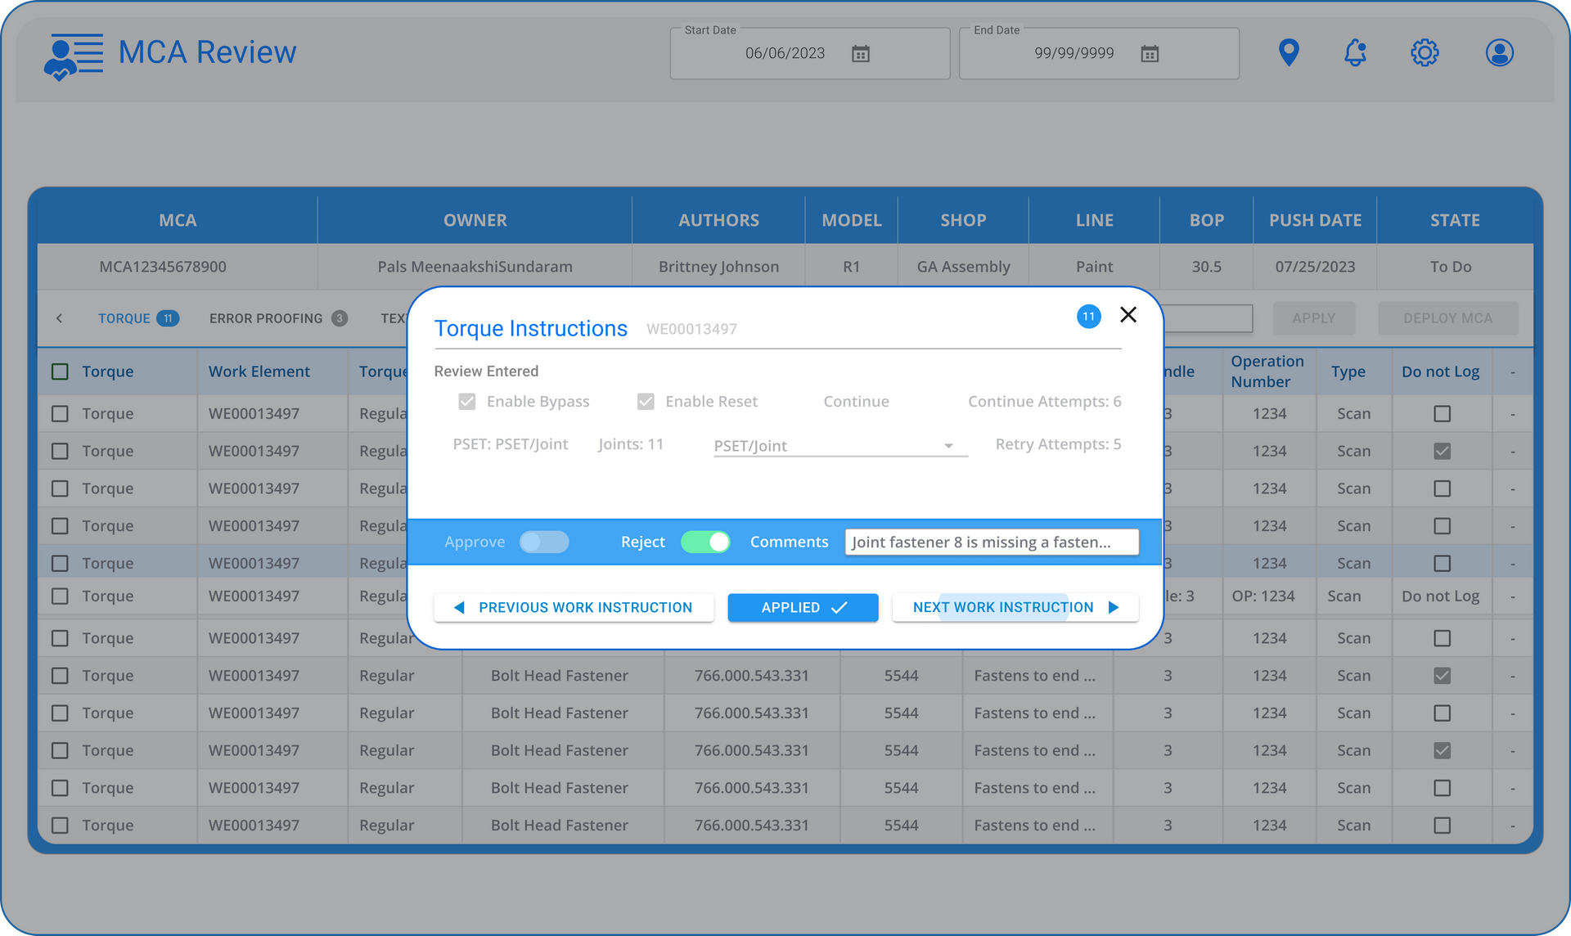Click Continue Attempts: 6 text

(1044, 402)
